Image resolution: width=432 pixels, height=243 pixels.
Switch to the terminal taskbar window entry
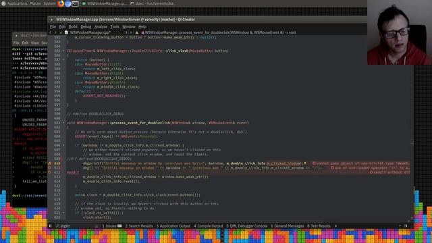[153, 3]
